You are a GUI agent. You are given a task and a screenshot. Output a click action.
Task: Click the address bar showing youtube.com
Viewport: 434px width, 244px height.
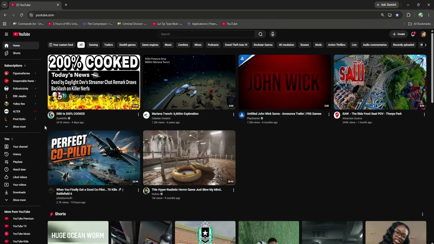click(x=203, y=15)
